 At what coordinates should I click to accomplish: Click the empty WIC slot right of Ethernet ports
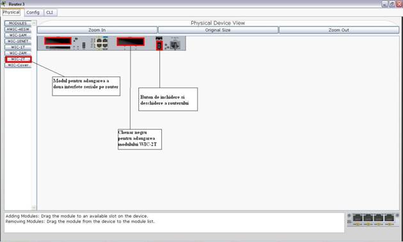130,42
